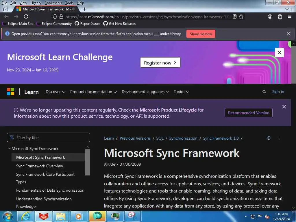Open the View menu
Viewport: 296px width, 222px height.
(23, 3)
